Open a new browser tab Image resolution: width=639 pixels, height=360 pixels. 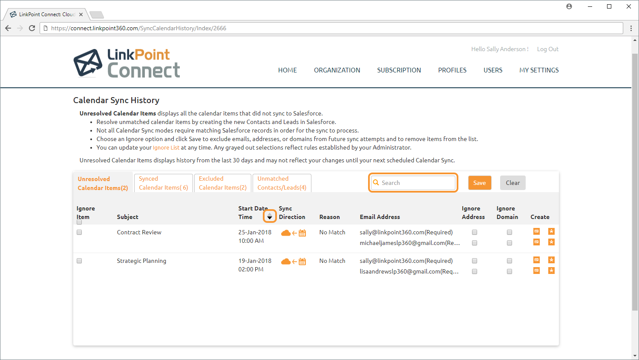(97, 15)
